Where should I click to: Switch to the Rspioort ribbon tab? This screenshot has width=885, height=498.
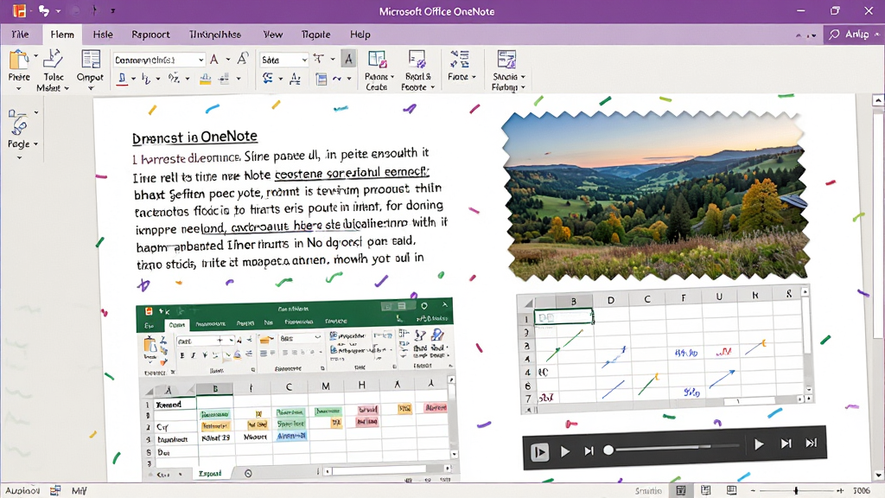(150, 35)
